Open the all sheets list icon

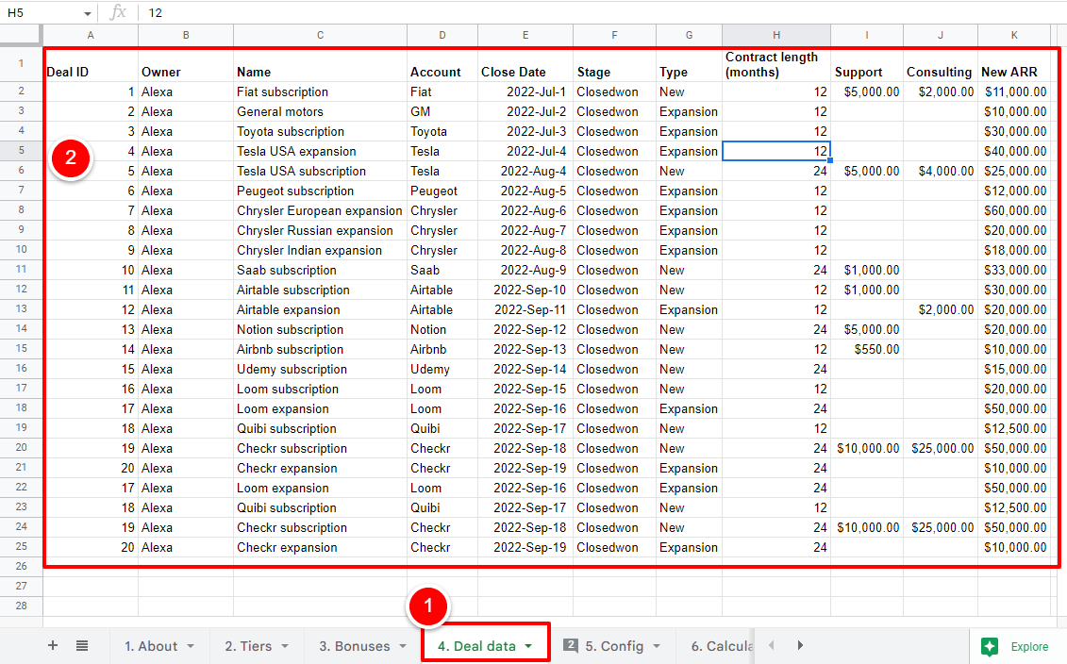click(x=82, y=645)
